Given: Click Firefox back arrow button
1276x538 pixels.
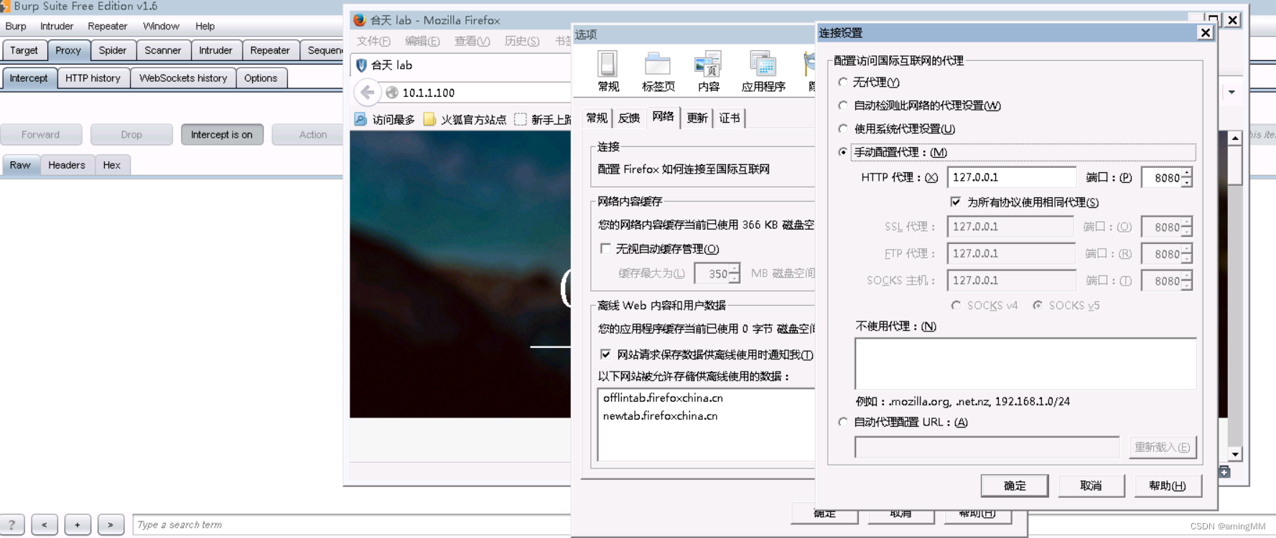Looking at the screenshot, I should point(368,93).
